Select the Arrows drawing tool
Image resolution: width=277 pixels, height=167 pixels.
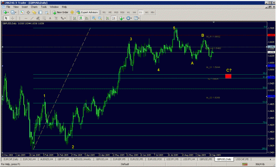click(62, 18)
